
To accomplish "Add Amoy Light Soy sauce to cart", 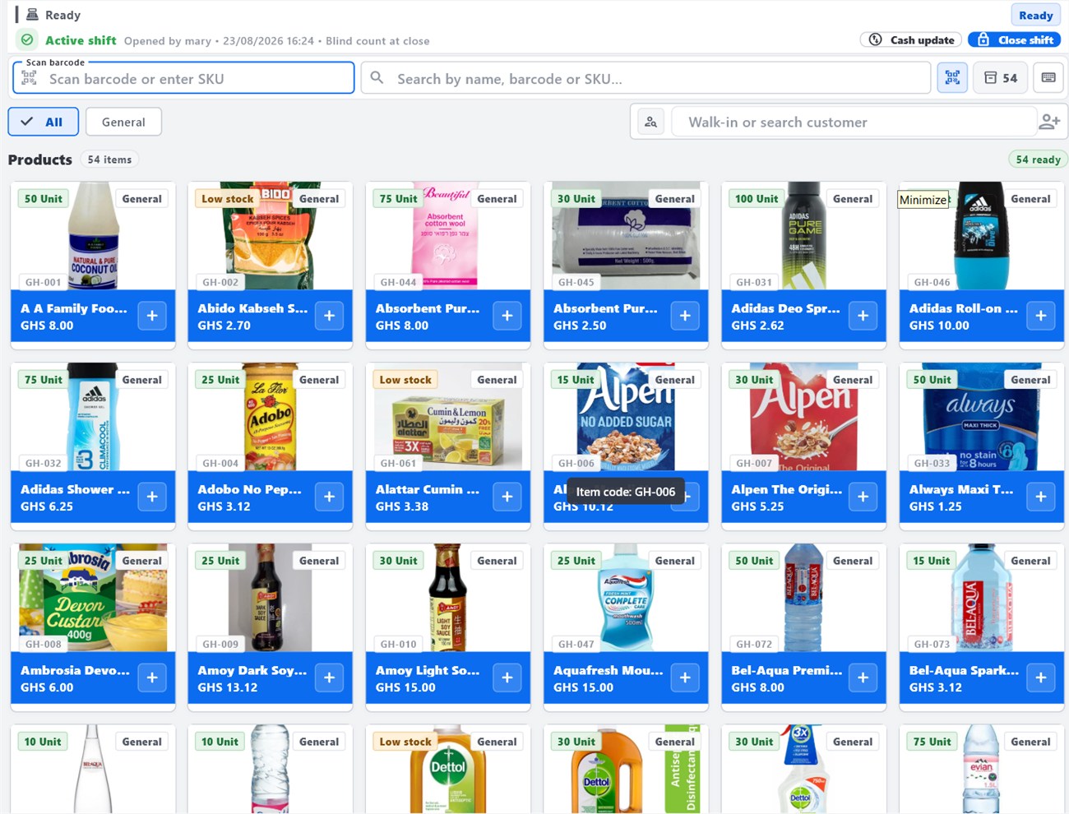I will click(507, 678).
